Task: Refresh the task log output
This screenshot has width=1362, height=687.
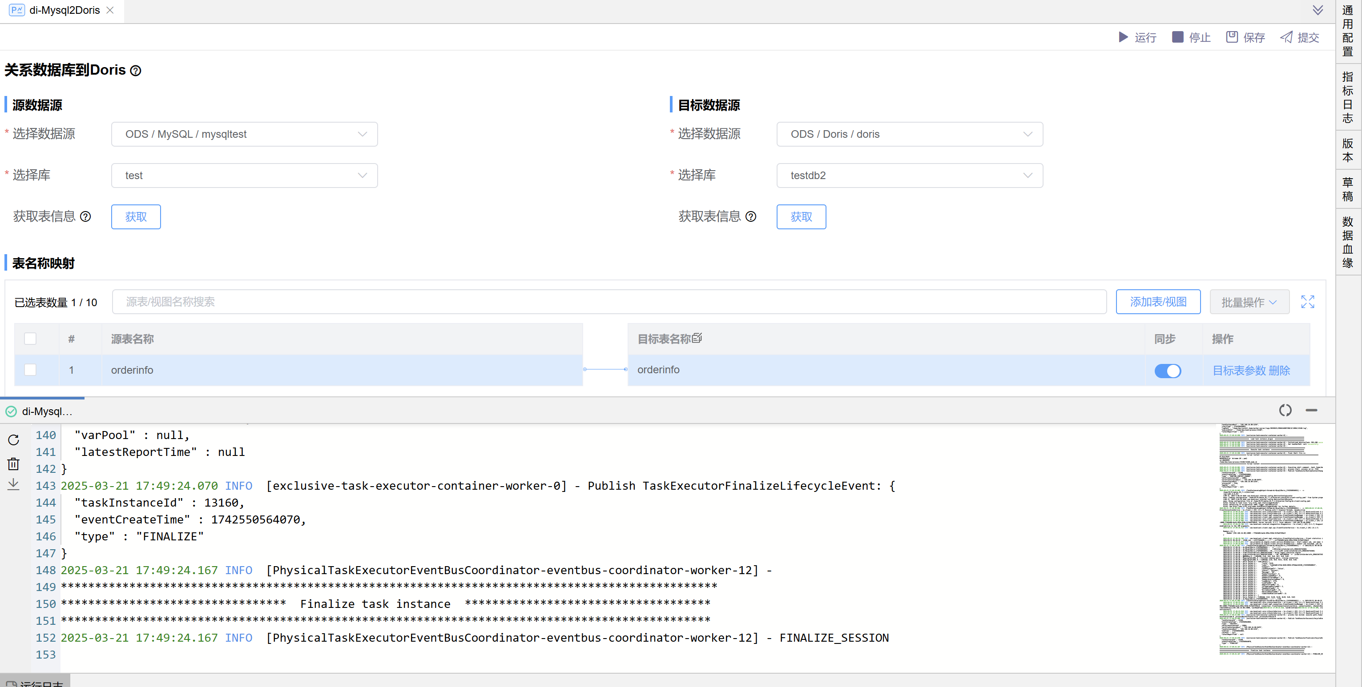Action: coord(13,440)
